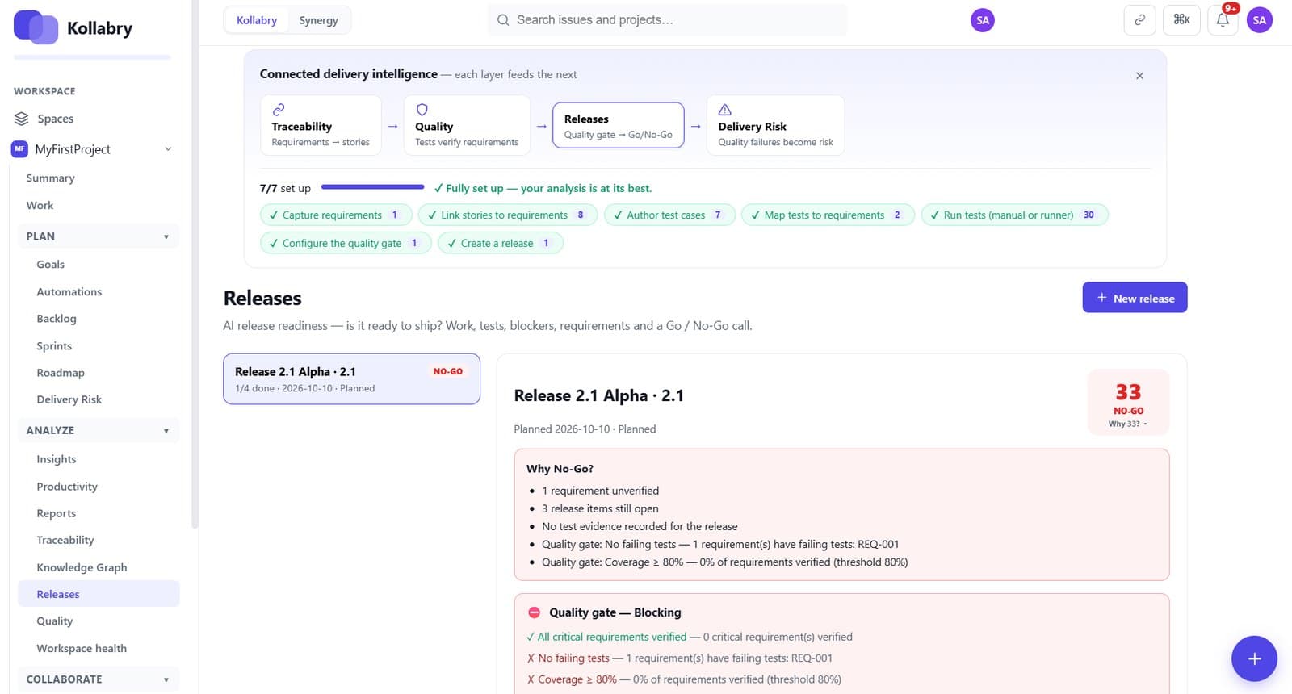Go to Delivery Risk in the sidebar
Screen dimensions: 1292x694
point(69,399)
